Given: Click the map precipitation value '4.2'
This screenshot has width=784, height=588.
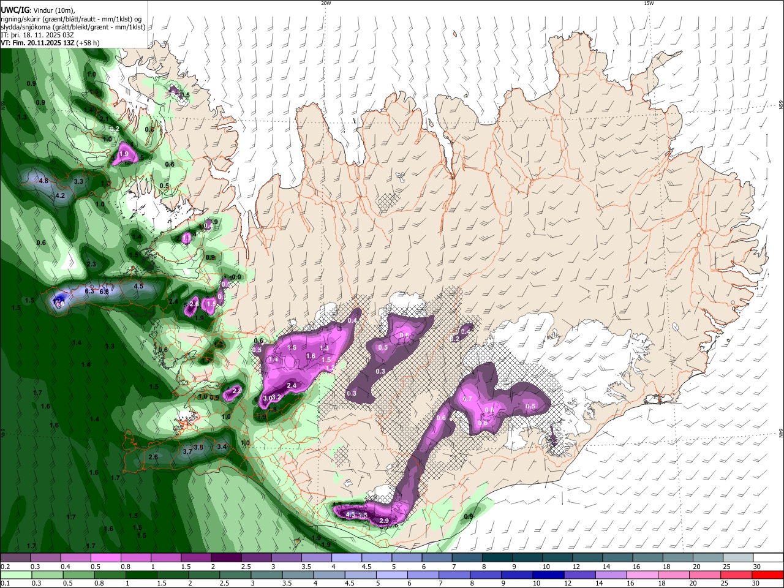Looking at the screenshot, I should click(60, 196).
